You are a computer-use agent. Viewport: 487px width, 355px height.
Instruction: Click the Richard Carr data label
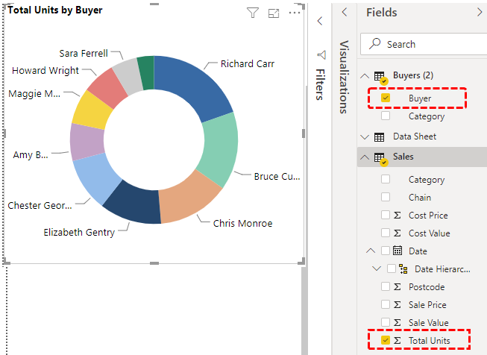(247, 63)
